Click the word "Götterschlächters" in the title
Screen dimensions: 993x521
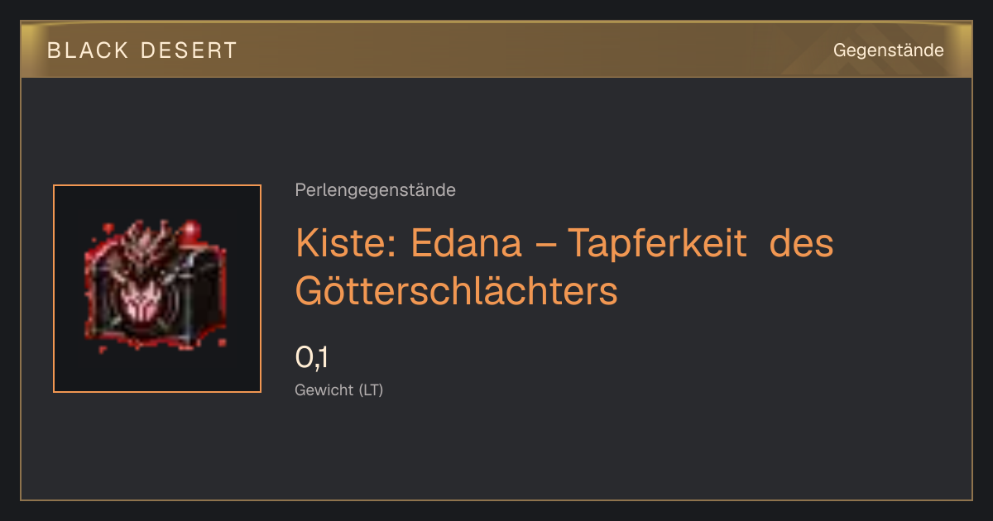[x=457, y=292]
